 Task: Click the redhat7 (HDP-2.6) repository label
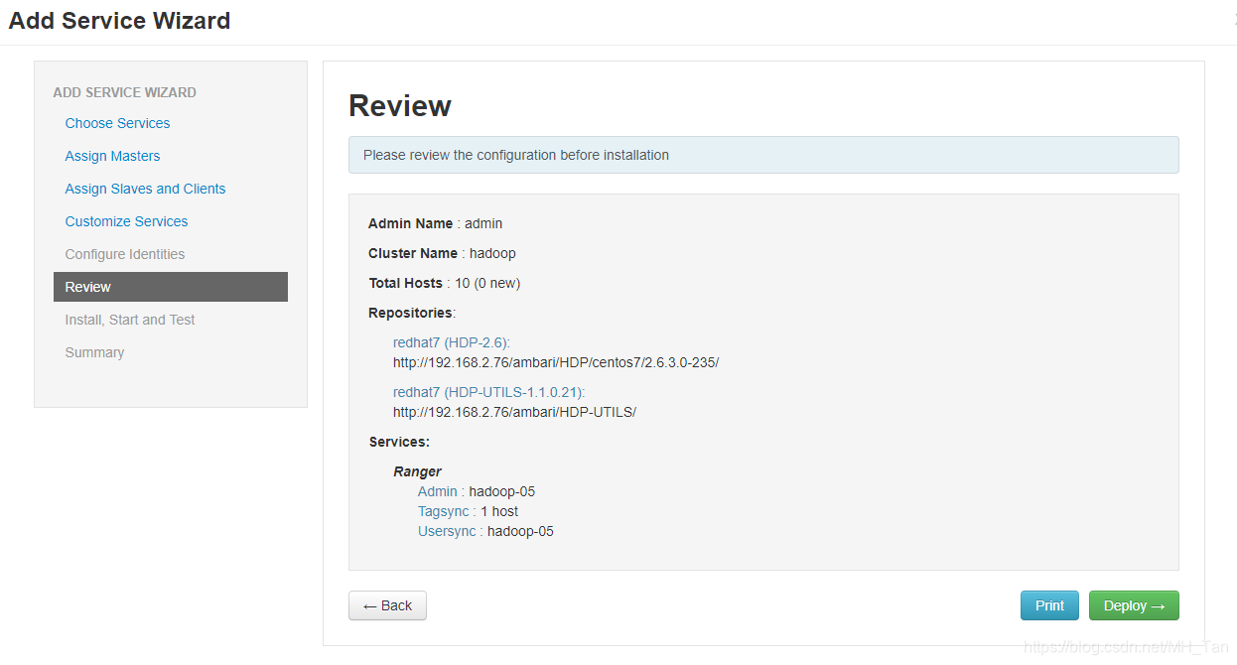click(x=452, y=342)
